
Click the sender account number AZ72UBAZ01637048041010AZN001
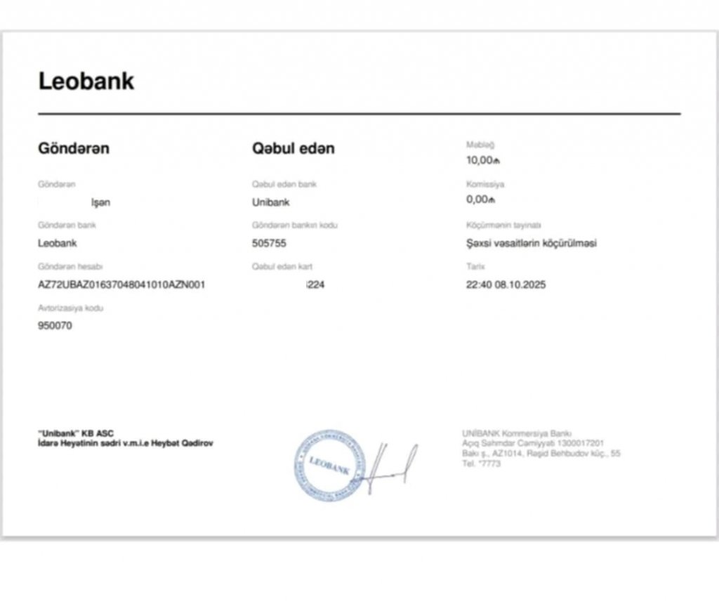coord(121,284)
